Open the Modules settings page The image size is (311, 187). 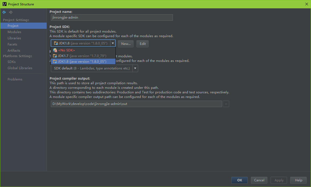[14, 32]
